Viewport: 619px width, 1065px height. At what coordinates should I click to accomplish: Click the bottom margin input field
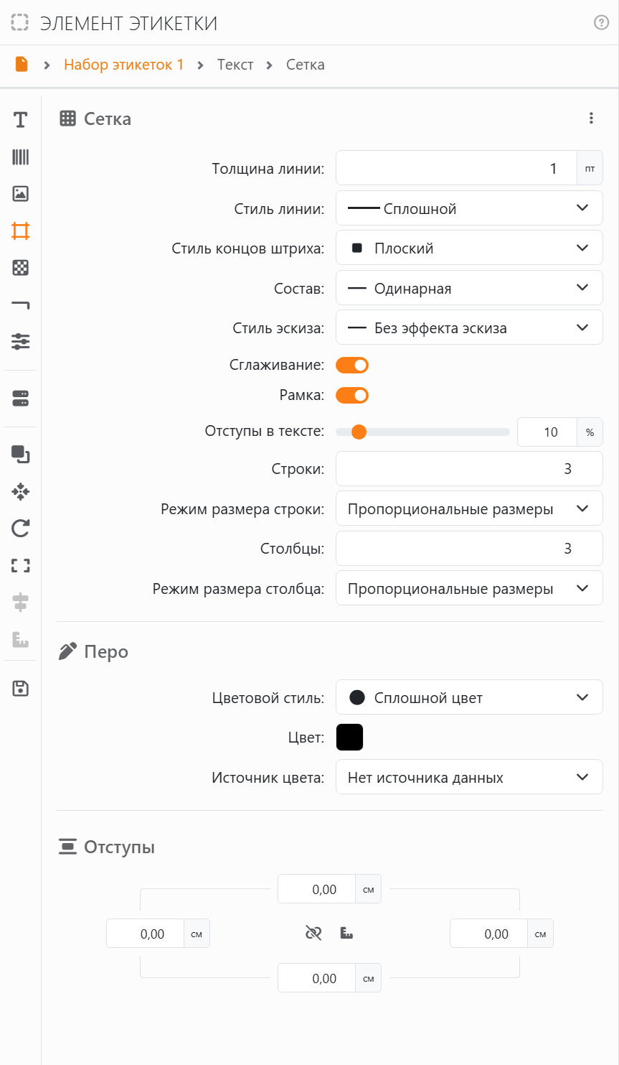(317, 978)
